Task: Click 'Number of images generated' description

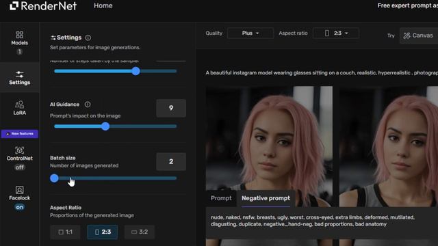Action: click(x=84, y=165)
